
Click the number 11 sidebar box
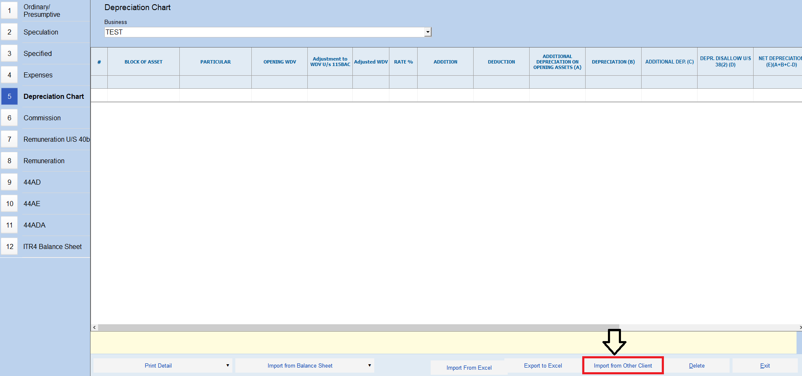click(x=9, y=225)
